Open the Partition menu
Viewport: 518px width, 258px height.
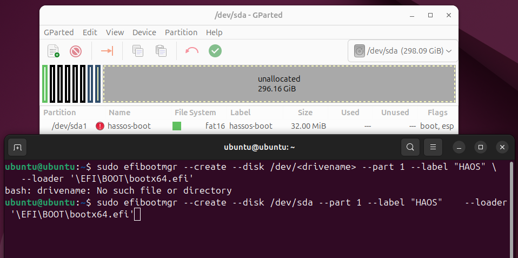pyautogui.click(x=181, y=32)
